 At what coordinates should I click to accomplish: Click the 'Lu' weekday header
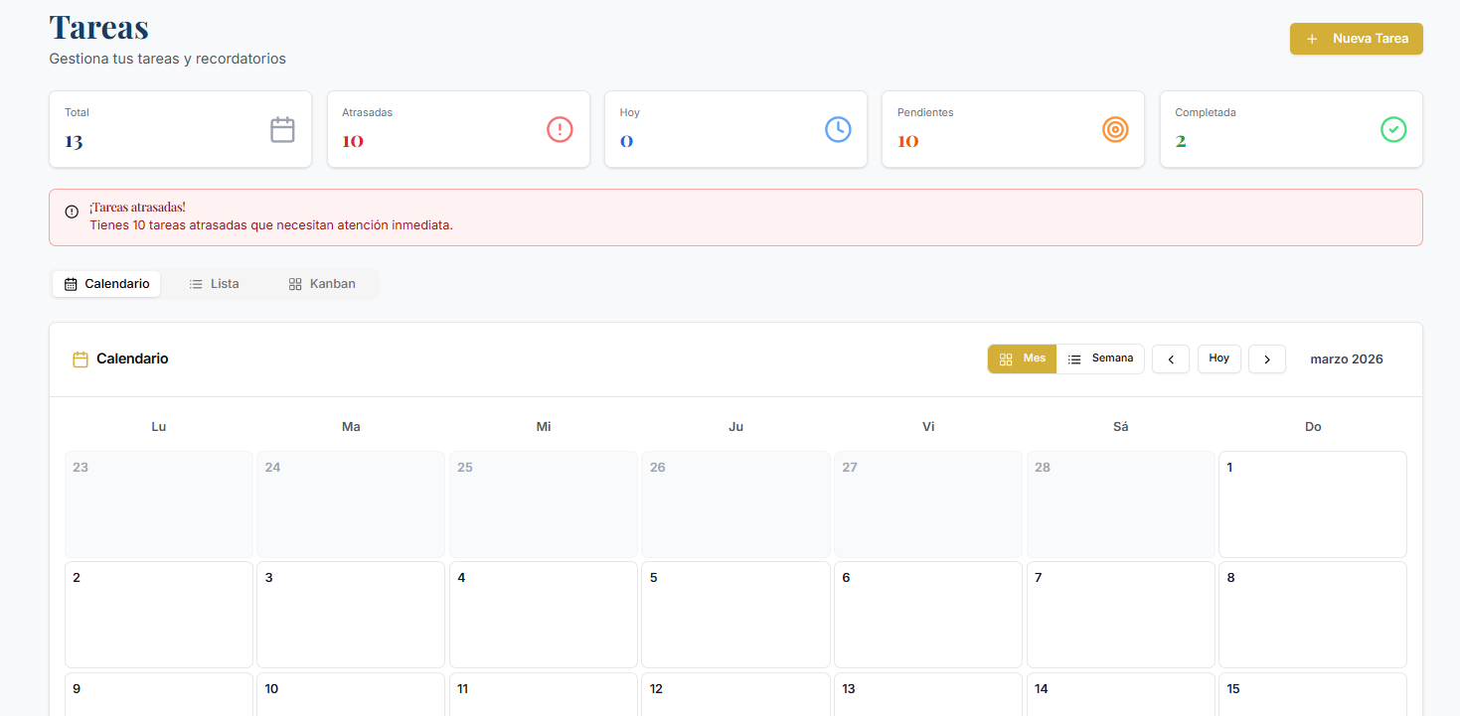coord(159,427)
